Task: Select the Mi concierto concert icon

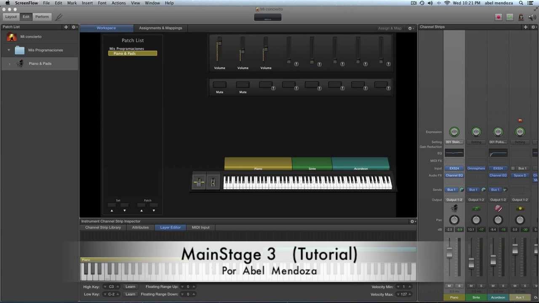Action: click(x=12, y=37)
